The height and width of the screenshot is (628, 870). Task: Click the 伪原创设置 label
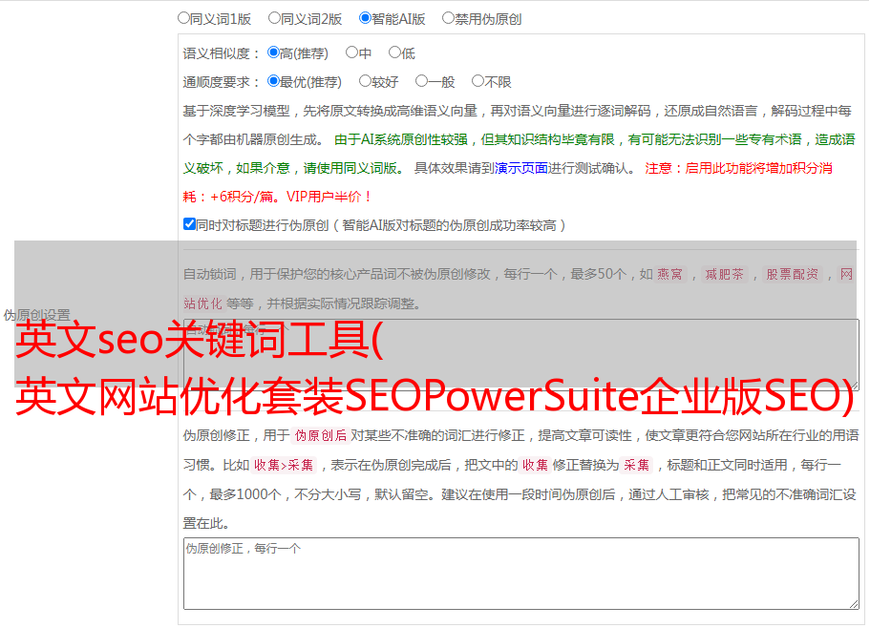tap(36, 315)
